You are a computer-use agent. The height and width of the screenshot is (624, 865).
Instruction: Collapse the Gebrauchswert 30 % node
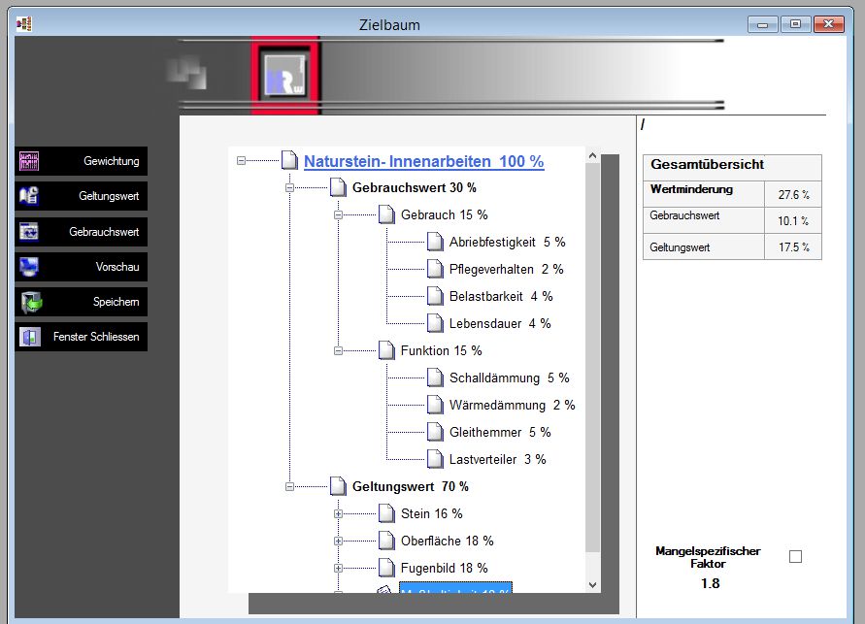point(289,187)
